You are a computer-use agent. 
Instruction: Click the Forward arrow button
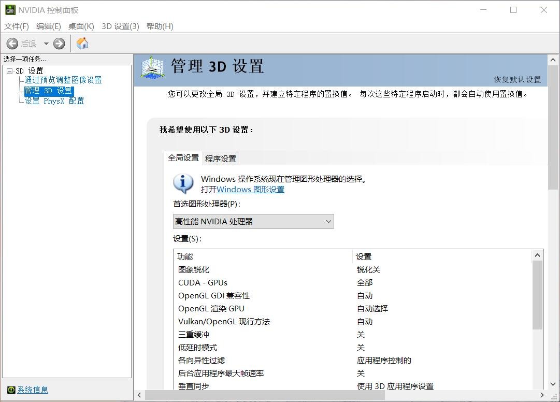click(x=59, y=44)
